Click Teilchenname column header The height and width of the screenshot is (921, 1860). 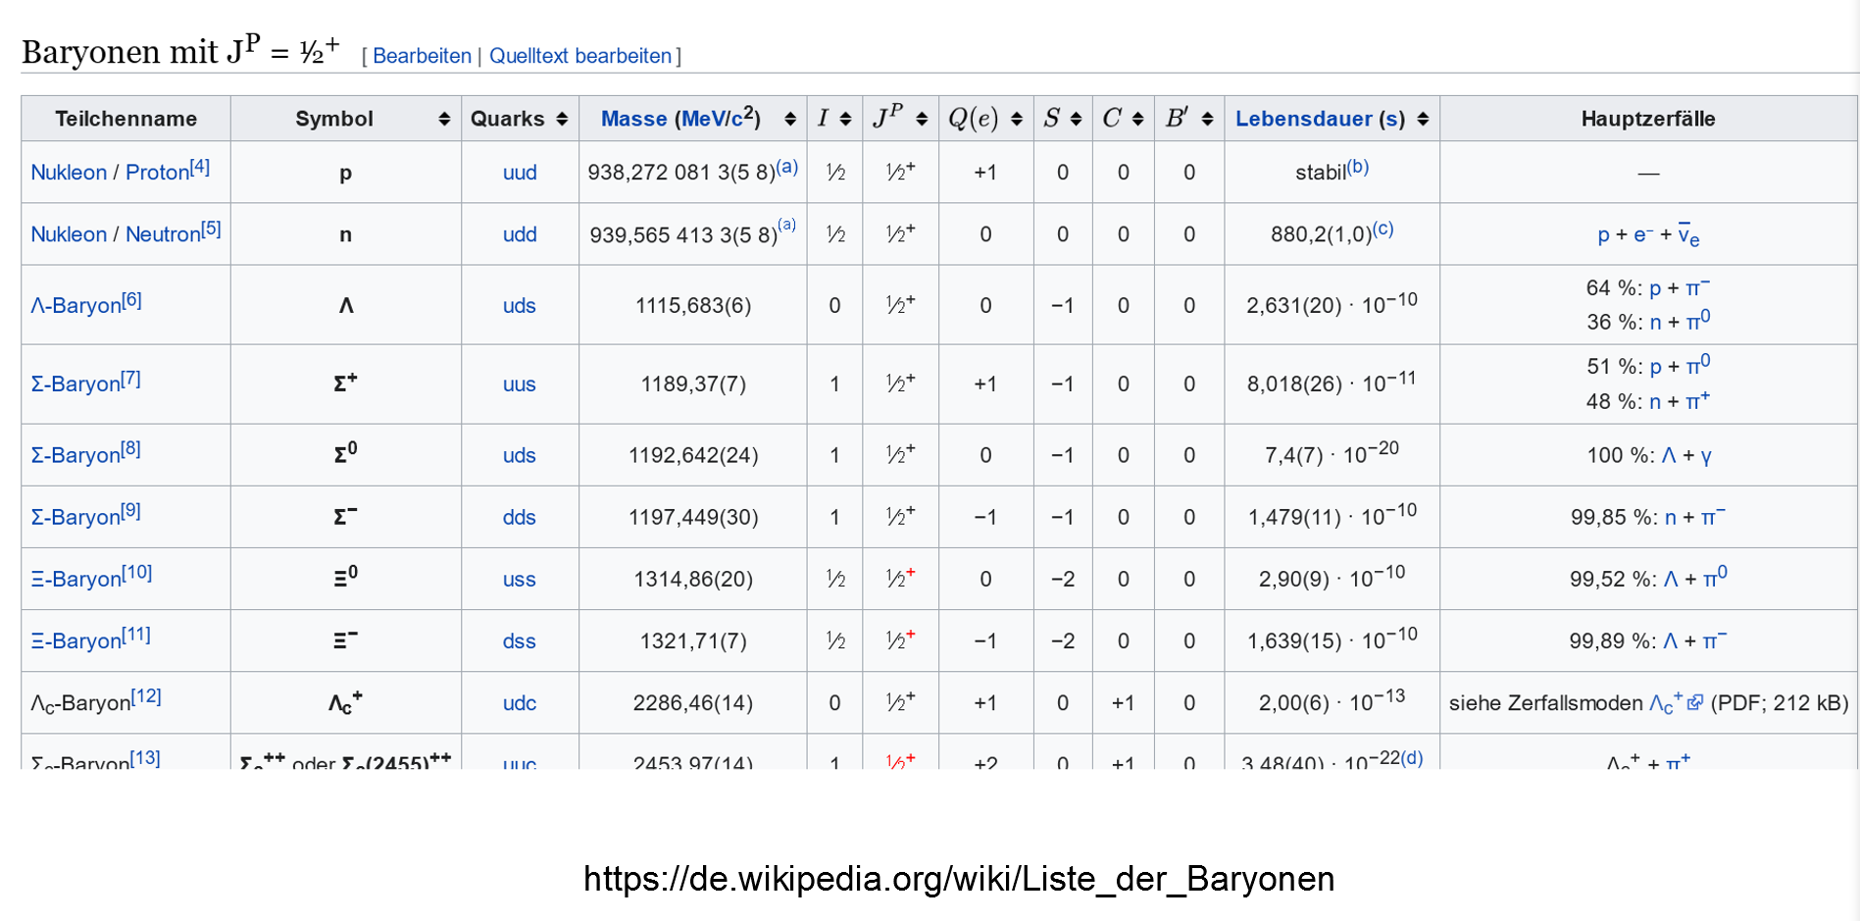(126, 119)
